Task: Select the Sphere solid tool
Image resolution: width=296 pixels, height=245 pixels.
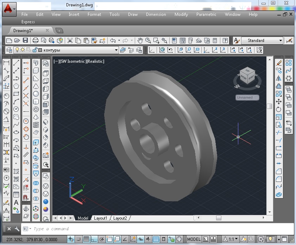Action: (x=36, y=94)
